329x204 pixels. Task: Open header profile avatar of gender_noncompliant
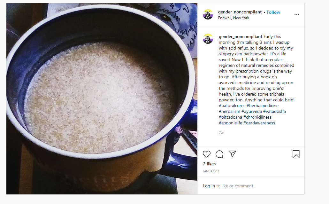click(x=208, y=14)
